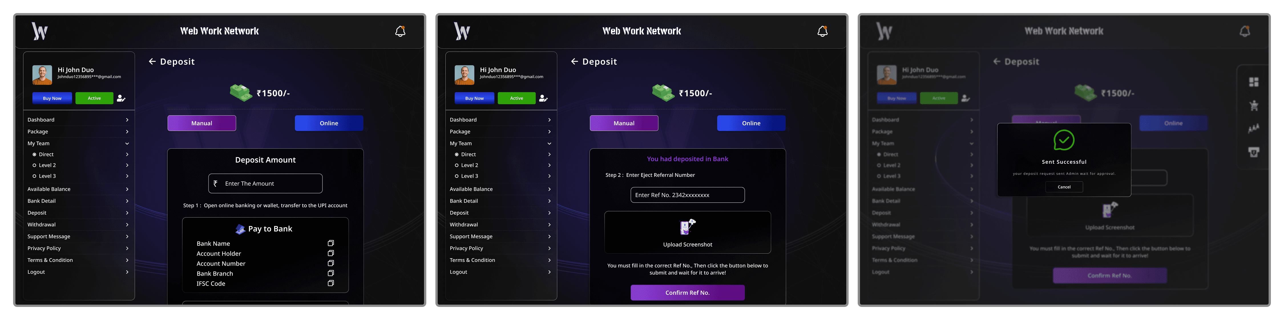
Task: Click the Upload Screenshot icon above Confirm Ref No.
Action: tap(687, 226)
